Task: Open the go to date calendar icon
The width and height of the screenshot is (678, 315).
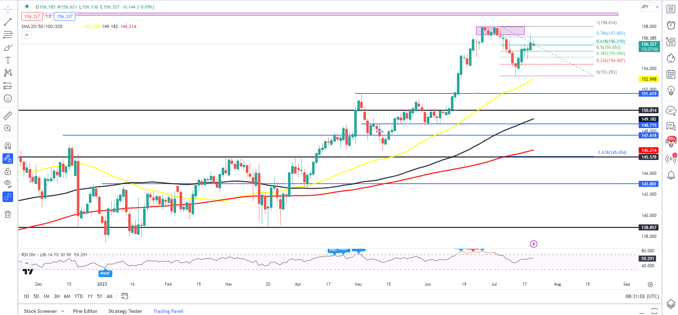Action: [x=124, y=296]
